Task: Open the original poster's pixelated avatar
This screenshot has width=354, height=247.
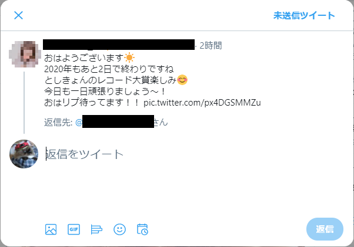Action: tap(25, 54)
